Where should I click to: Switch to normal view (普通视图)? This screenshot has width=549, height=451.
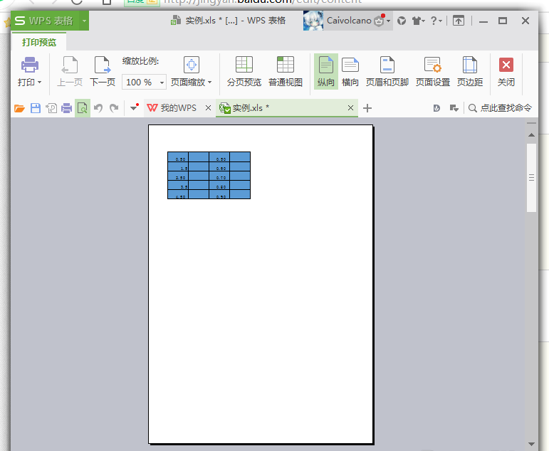[286, 72]
